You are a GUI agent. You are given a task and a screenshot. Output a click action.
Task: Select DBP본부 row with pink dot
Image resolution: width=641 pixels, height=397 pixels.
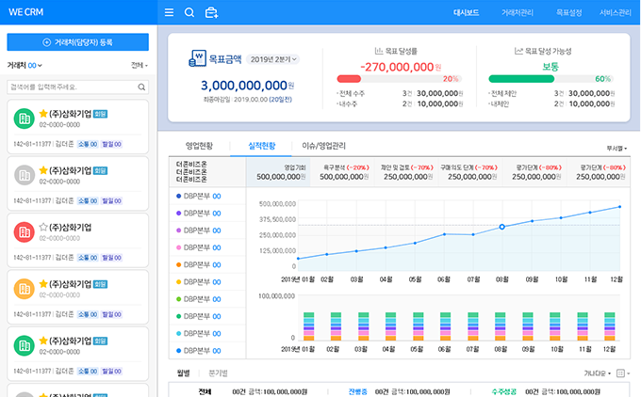(207, 247)
